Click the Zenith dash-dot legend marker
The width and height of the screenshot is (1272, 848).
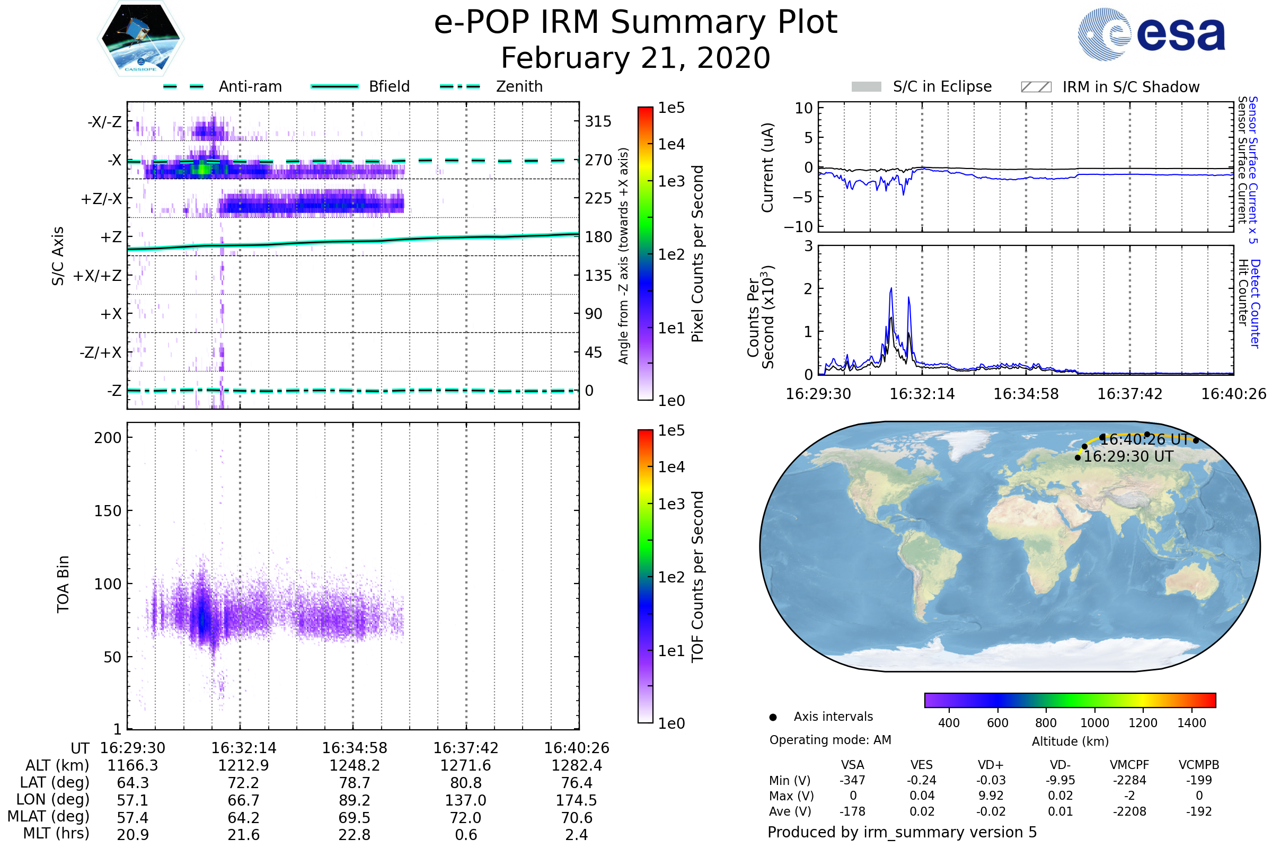460,86
